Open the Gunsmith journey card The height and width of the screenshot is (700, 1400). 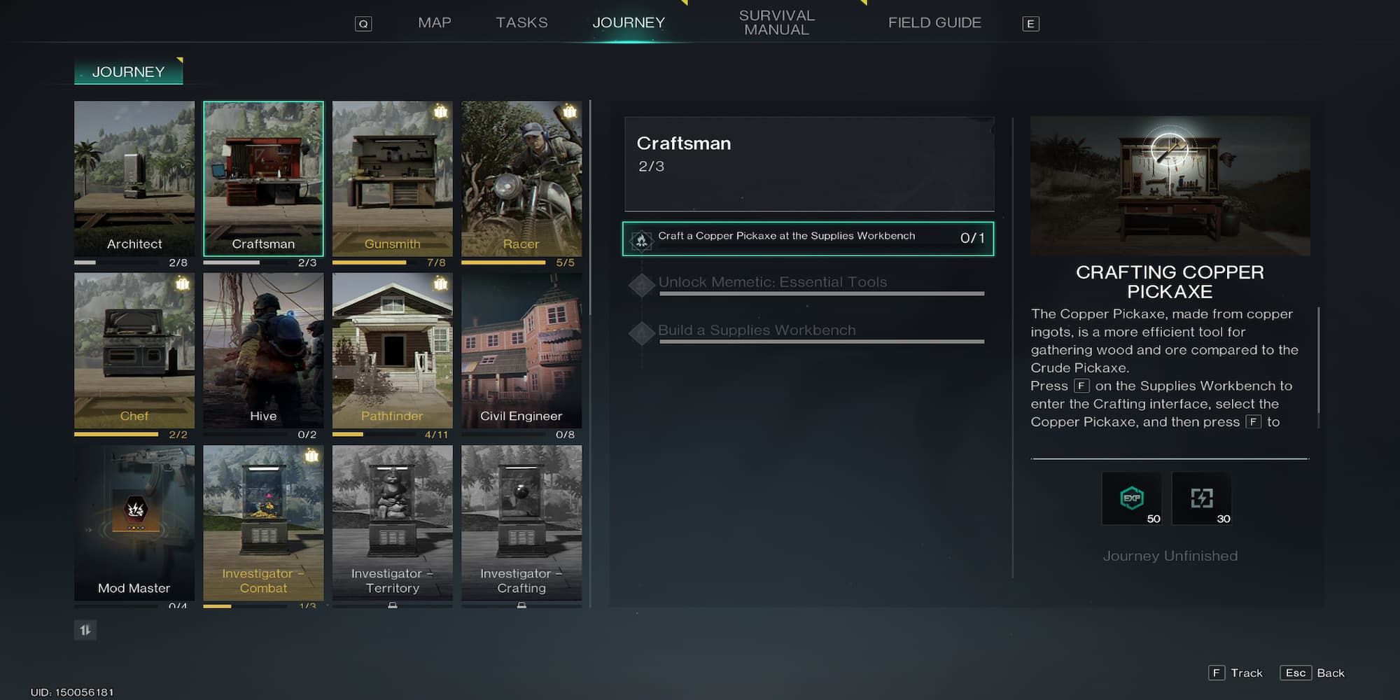coord(392,178)
